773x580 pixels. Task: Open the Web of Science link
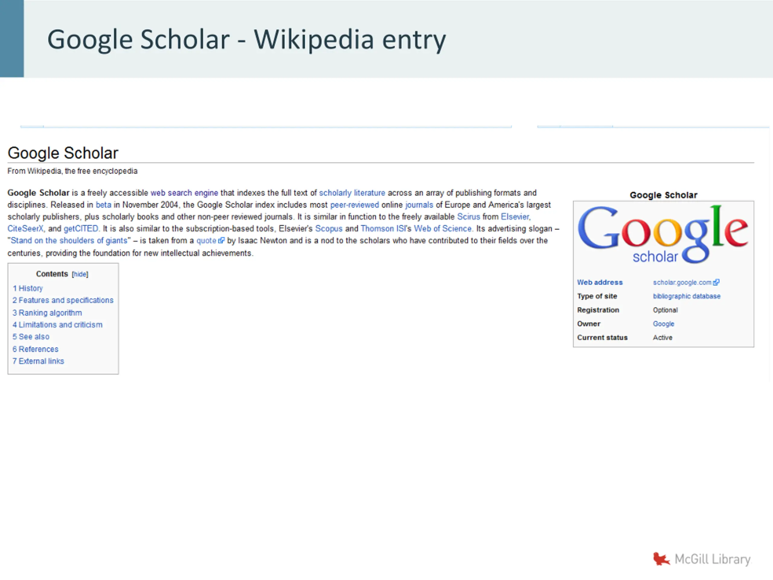click(x=443, y=229)
